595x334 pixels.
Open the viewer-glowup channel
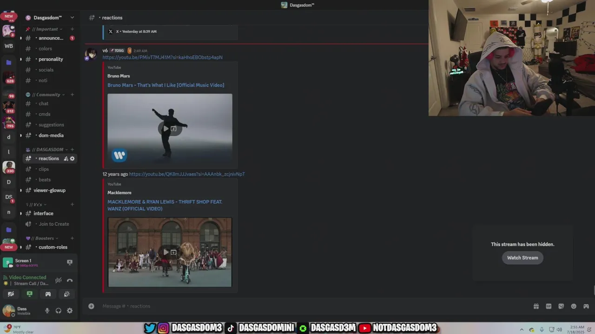point(49,190)
